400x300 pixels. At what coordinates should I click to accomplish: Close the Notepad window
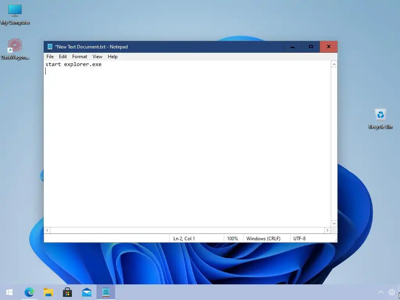tap(329, 47)
